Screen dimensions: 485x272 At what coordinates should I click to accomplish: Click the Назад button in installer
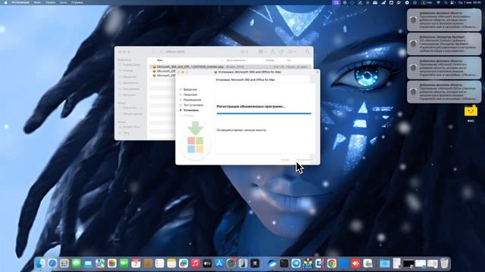285,159
